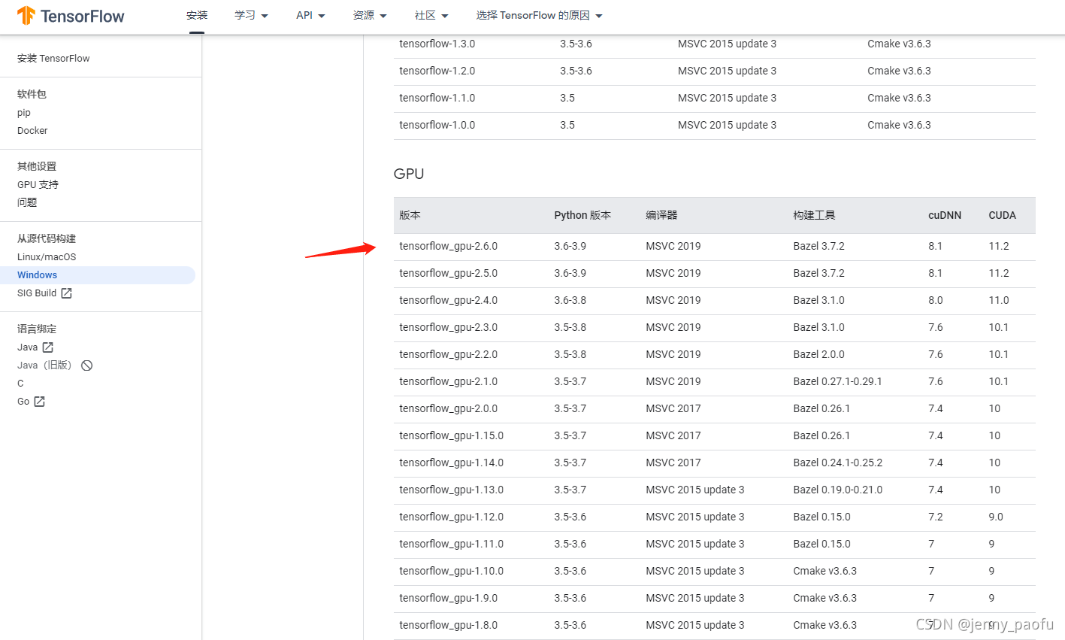Click the Go external link icon

pos(40,402)
